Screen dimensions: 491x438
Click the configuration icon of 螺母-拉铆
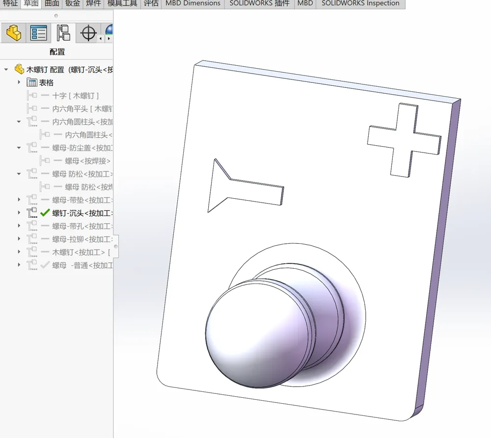click(x=32, y=239)
